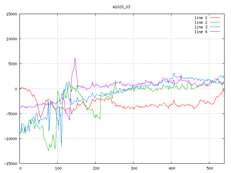231x173 pixels.
Task: Click the x-axis label 400
Action: click(172, 168)
